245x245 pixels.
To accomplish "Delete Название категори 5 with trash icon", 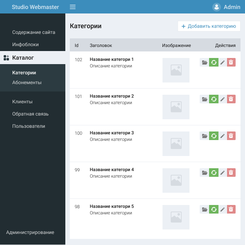I will 231,209.
